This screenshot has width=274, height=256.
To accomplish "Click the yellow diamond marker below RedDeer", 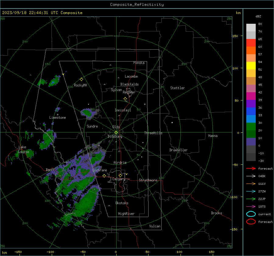I will 125,99.
